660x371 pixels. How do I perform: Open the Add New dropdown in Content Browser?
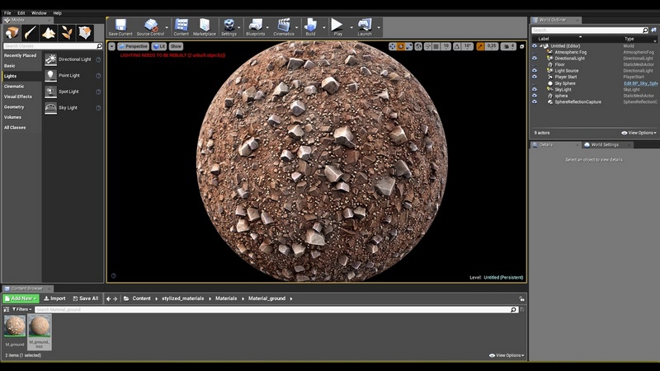20,298
